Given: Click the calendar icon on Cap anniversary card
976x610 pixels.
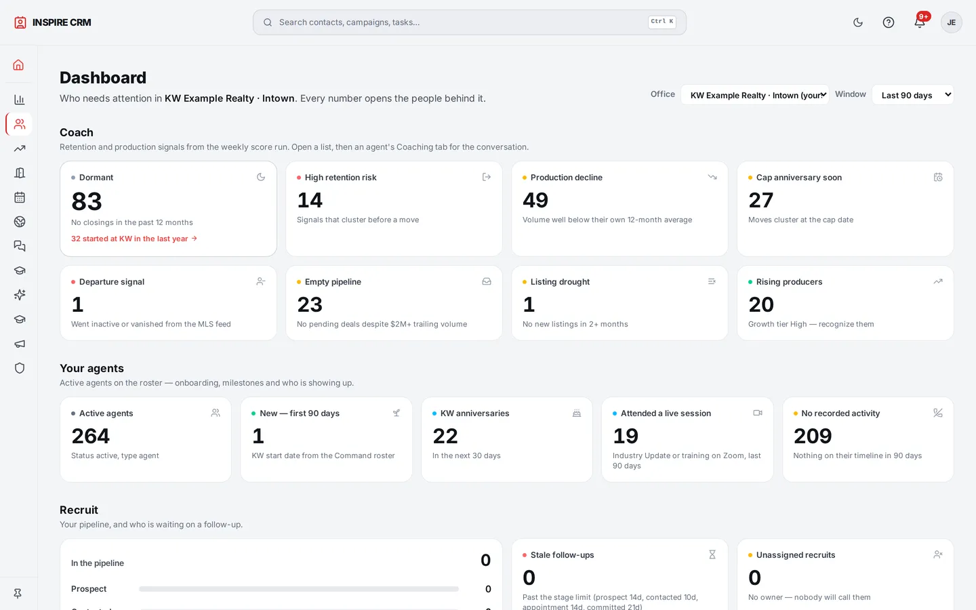Looking at the screenshot, I should click(938, 177).
